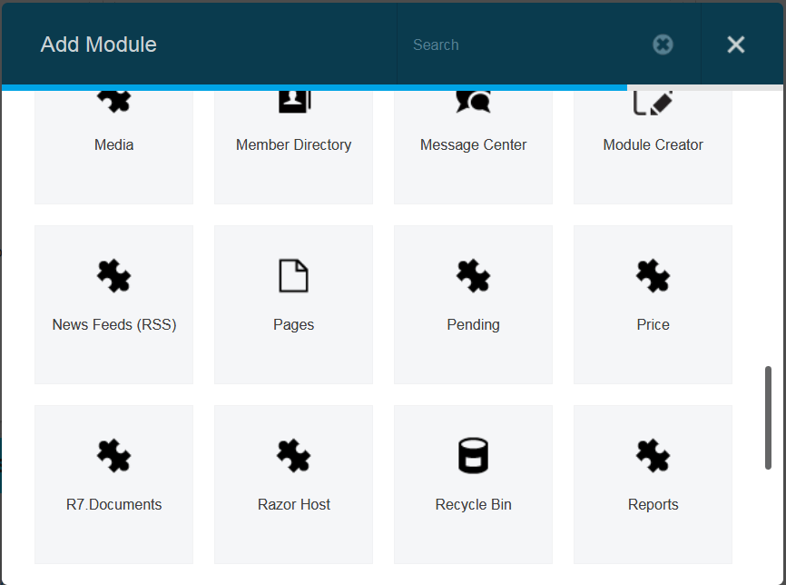The width and height of the screenshot is (786, 585).
Task: Click the module list vertical scrollbar
Action: coord(768,418)
